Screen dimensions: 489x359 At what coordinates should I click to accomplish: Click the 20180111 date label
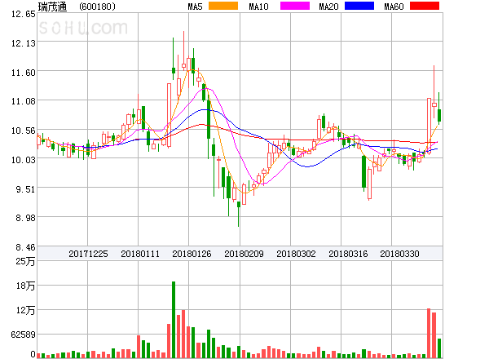(140, 254)
